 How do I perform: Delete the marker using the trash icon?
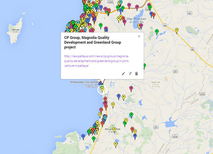136,74
